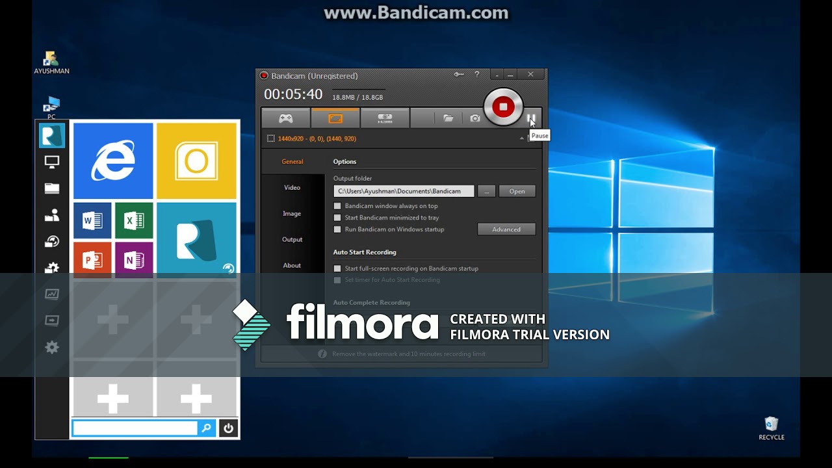Select HDMI Device Recording mode tab

point(385,118)
